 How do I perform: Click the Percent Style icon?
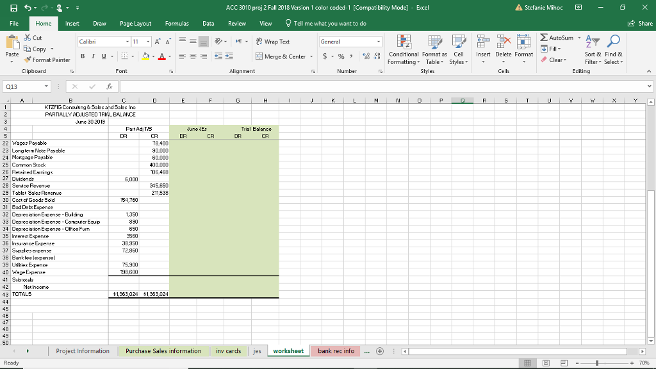click(x=341, y=56)
